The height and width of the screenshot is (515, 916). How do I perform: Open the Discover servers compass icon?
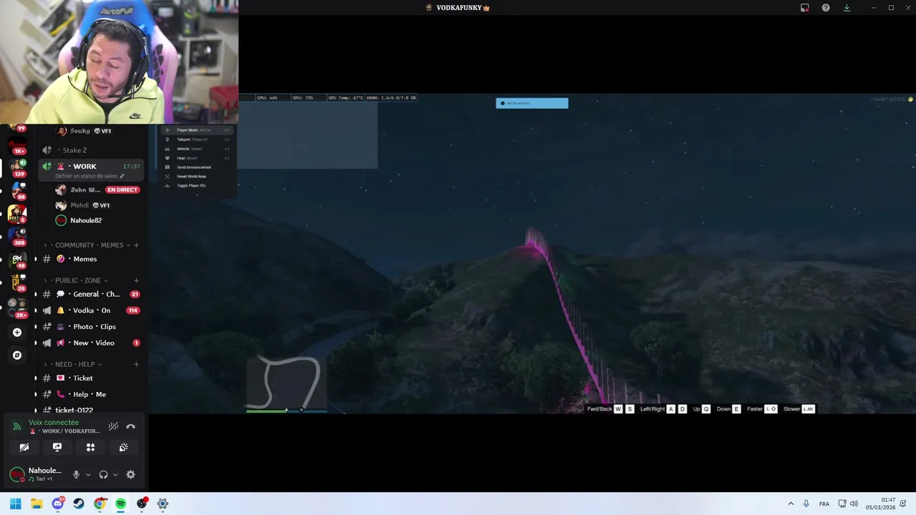point(17,355)
